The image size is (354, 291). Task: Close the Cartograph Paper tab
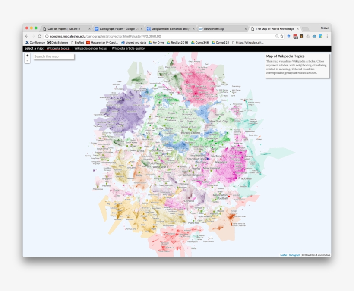[142, 29]
